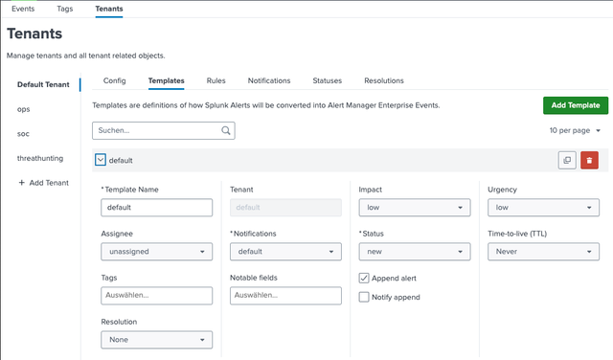
Task: Click the red delete template trash icon
Action: tap(589, 160)
